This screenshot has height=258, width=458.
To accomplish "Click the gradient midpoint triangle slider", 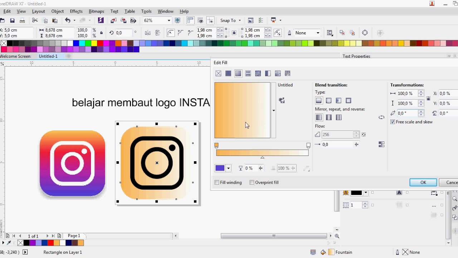I will 262,157.
